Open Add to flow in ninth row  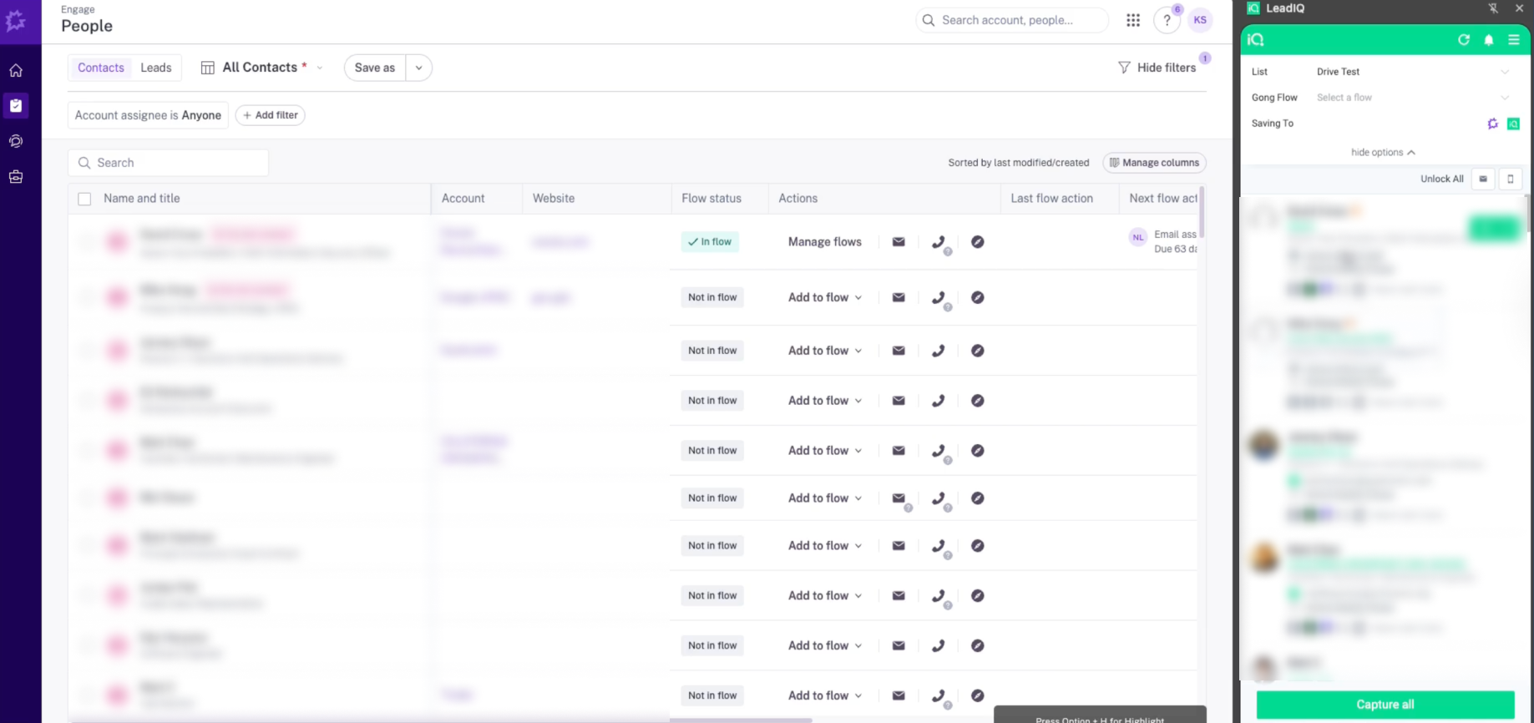825,646
